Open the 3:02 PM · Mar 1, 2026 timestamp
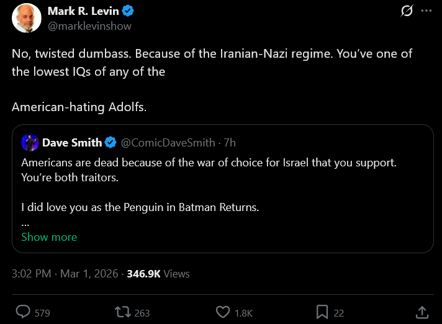Viewport: 442px width, 324px height. pos(65,274)
